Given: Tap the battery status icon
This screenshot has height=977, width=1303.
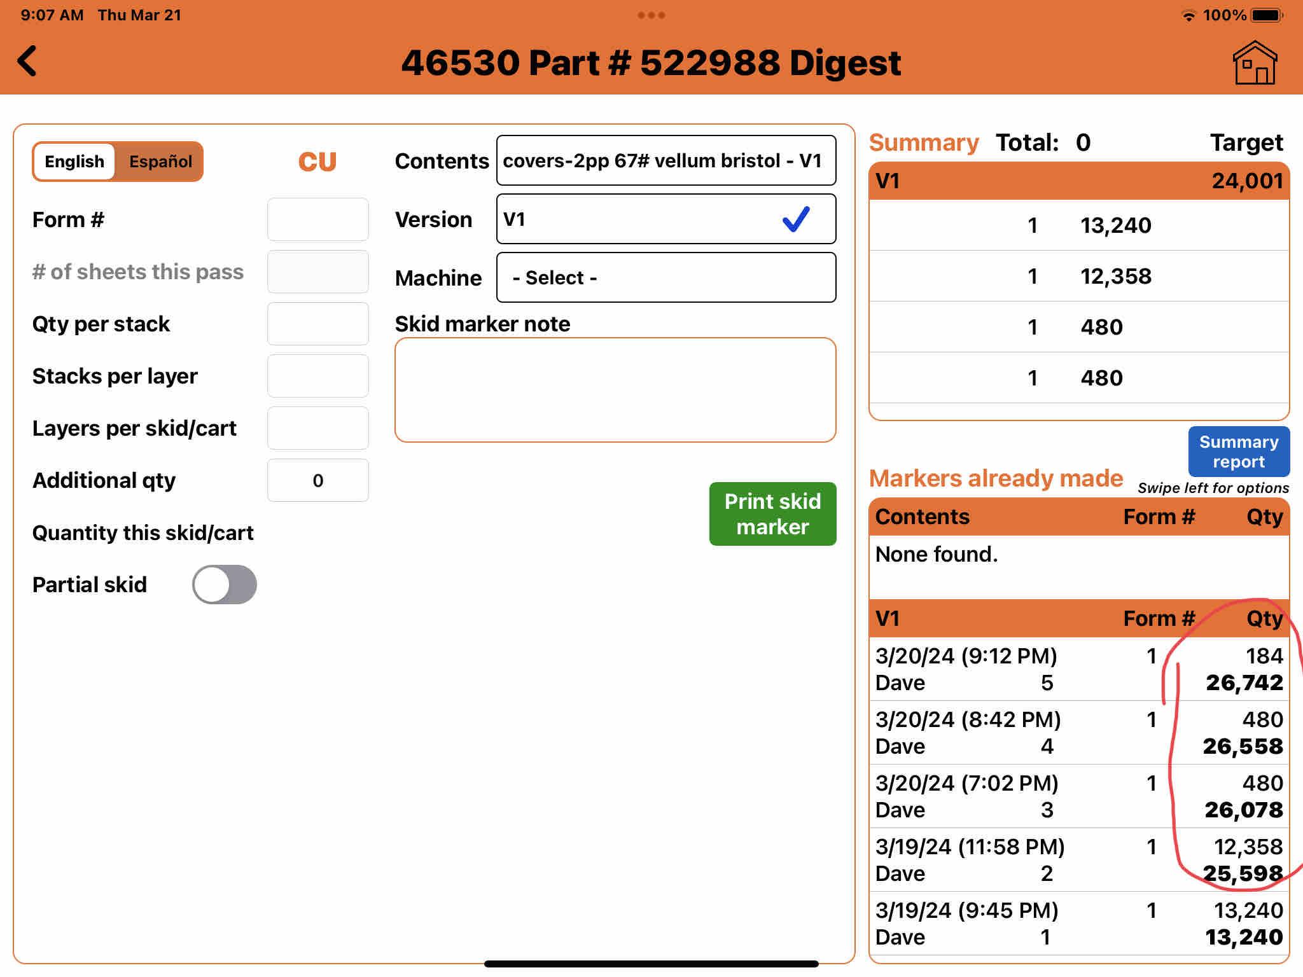Looking at the screenshot, I should (x=1267, y=15).
